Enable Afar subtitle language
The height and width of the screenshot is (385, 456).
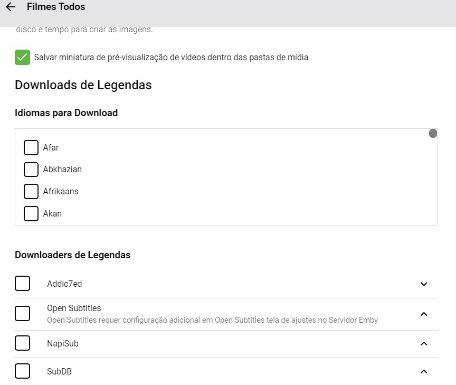31,148
